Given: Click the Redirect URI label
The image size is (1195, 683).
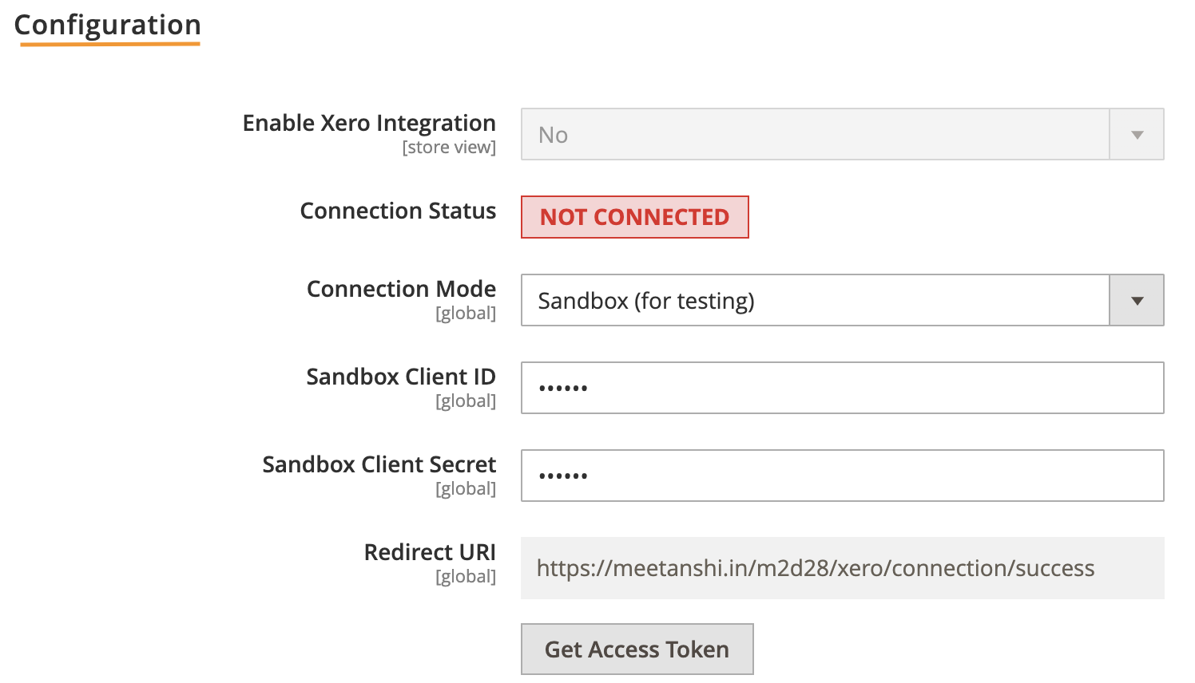Looking at the screenshot, I should point(430,552).
